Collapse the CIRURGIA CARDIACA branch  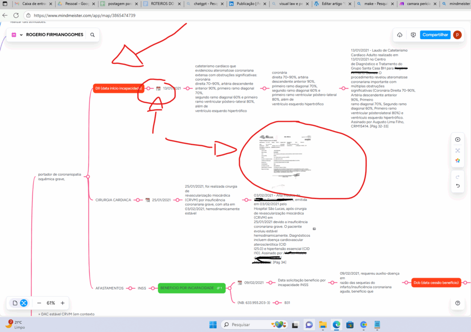tap(137, 200)
